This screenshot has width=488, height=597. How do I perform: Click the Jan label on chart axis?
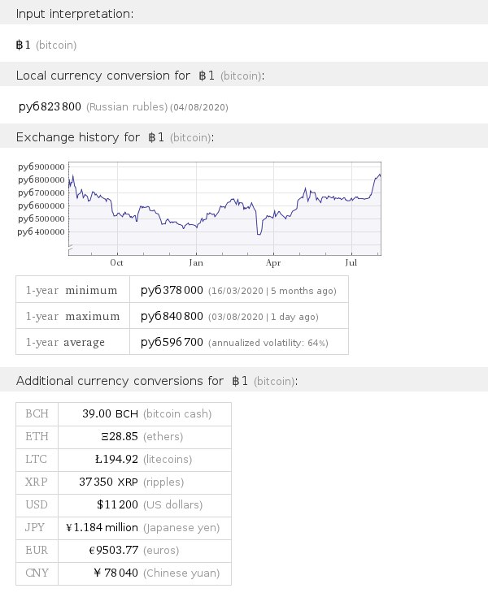point(195,263)
